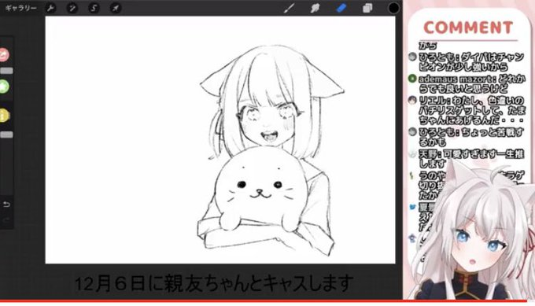Click green avatar beside ademaus mazort
The width and height of the screenshot is (535, 306).
[x=412, y=79]
